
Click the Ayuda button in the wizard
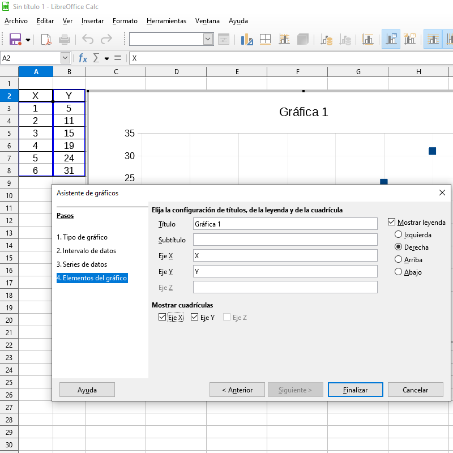(87, 390)
